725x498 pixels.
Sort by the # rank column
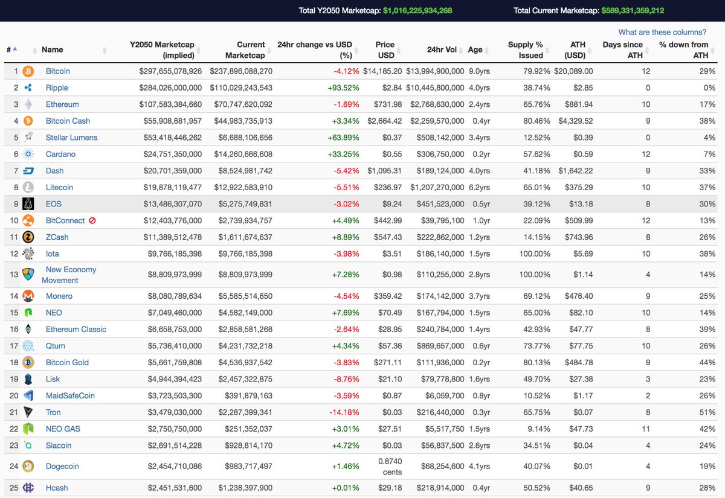pos(11,49)
